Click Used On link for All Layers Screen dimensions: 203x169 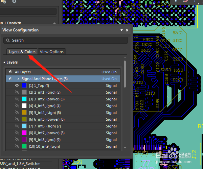click(109, 72)
